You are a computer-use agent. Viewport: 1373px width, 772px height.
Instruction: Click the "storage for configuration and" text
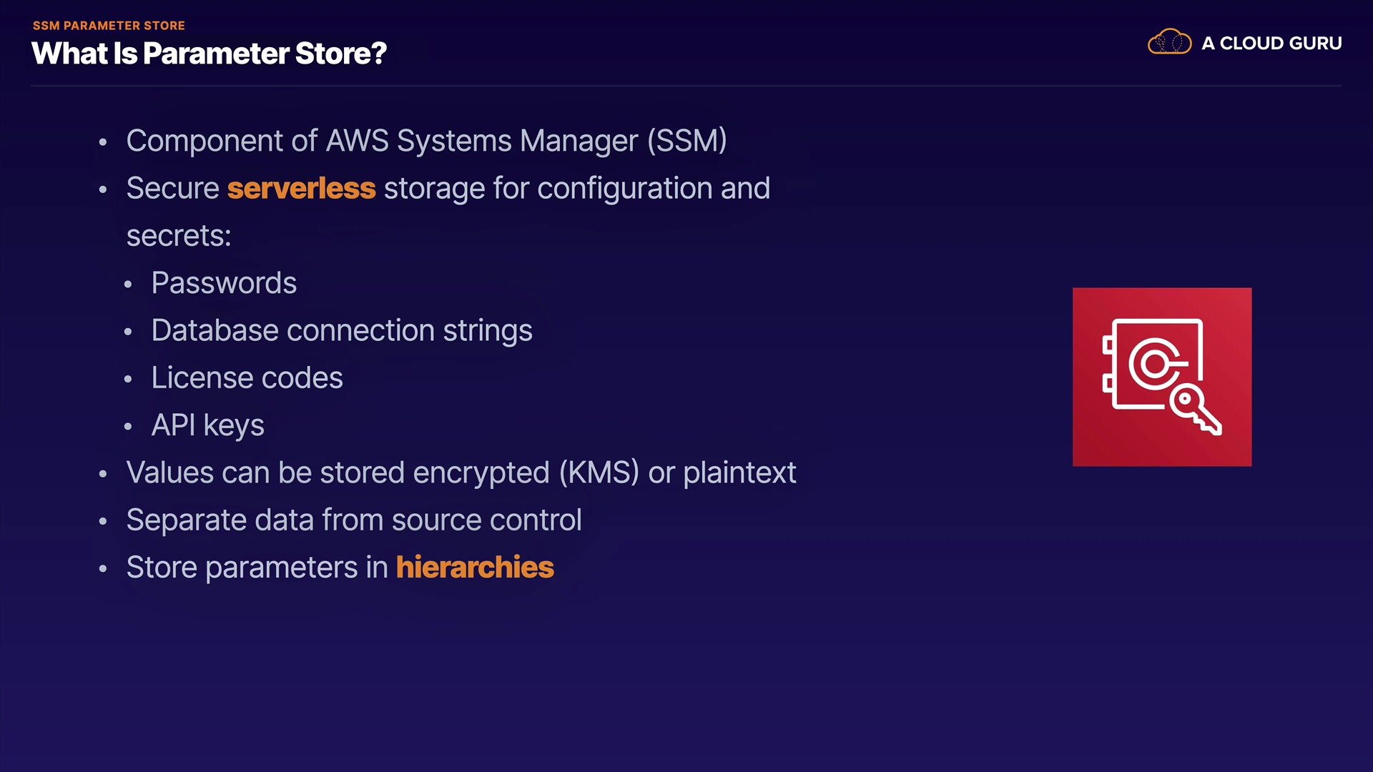pos(576,189)
